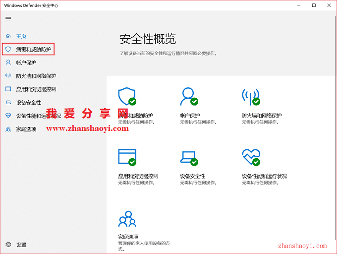Select 家庭选项 in the sidebar

[26, 129]
